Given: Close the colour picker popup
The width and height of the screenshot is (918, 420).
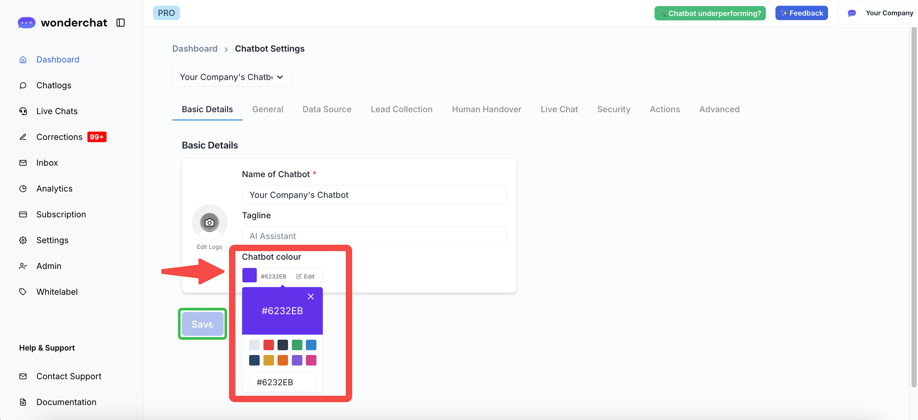Looking at the screenshot, I should pos(310,296).
